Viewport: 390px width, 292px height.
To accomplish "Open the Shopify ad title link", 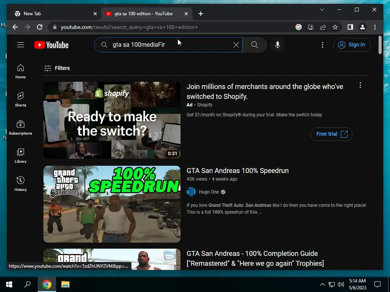I will tap(265, 91).
